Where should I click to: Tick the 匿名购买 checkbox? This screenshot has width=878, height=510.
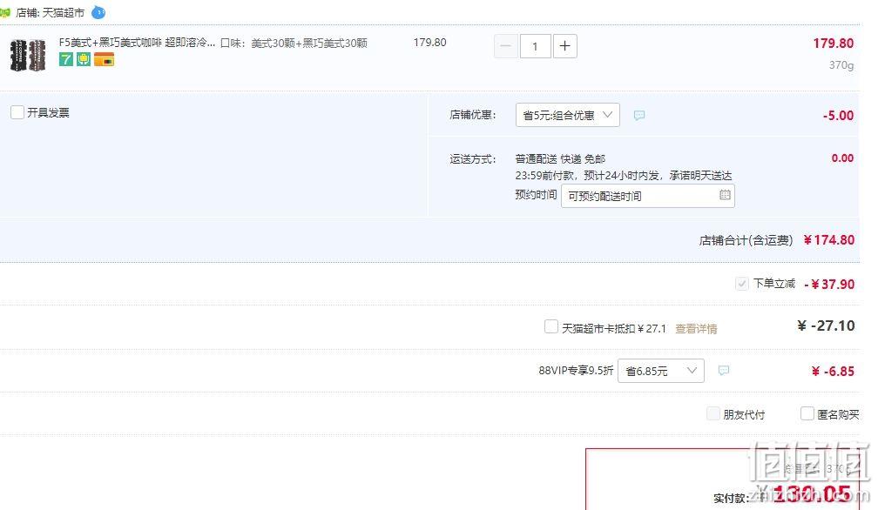[807, 413]
